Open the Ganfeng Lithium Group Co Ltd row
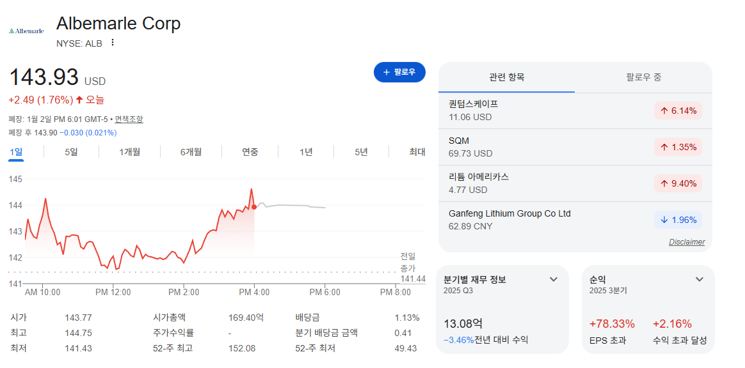This screenshot has height=368, width=745. 575,220
